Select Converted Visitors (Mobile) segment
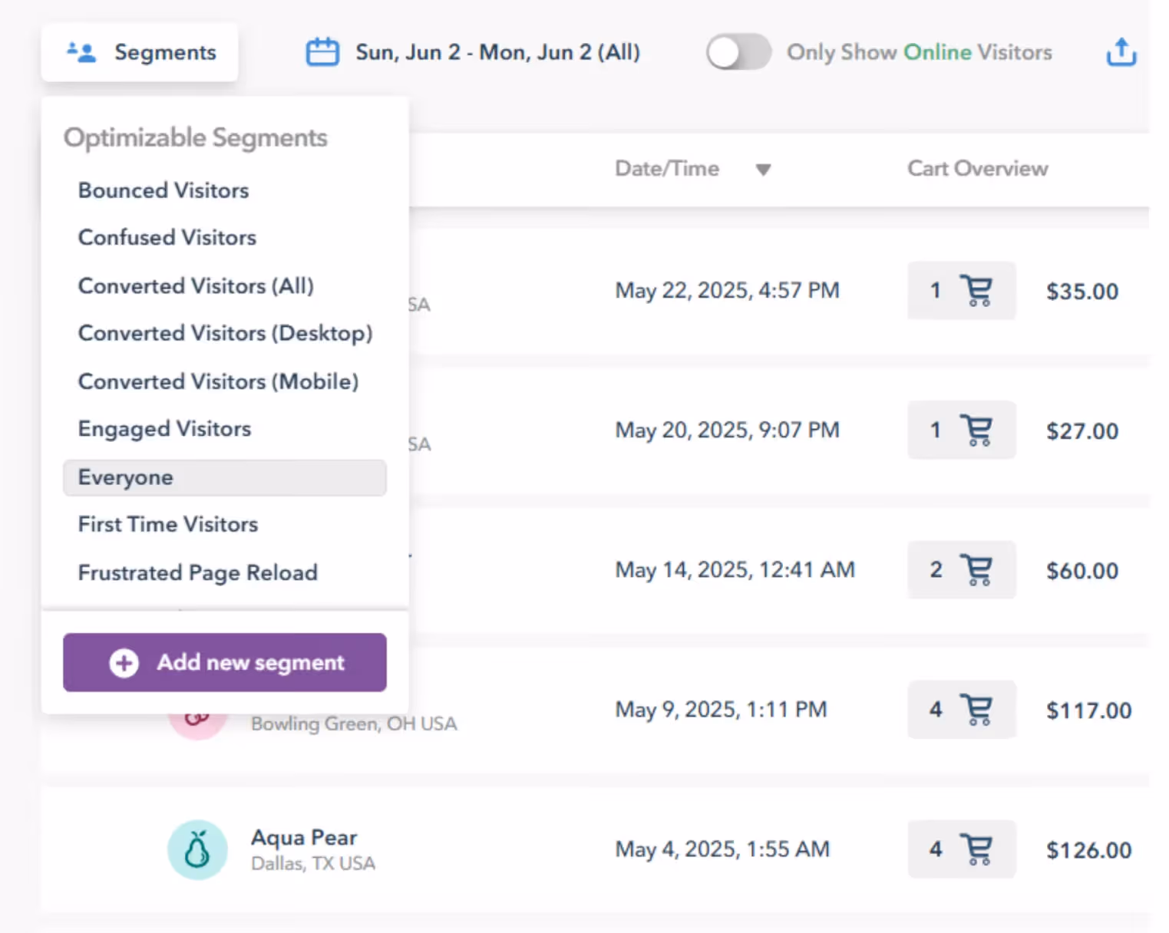The height and width of the screenshot is (933, 1169). [218, 382]
